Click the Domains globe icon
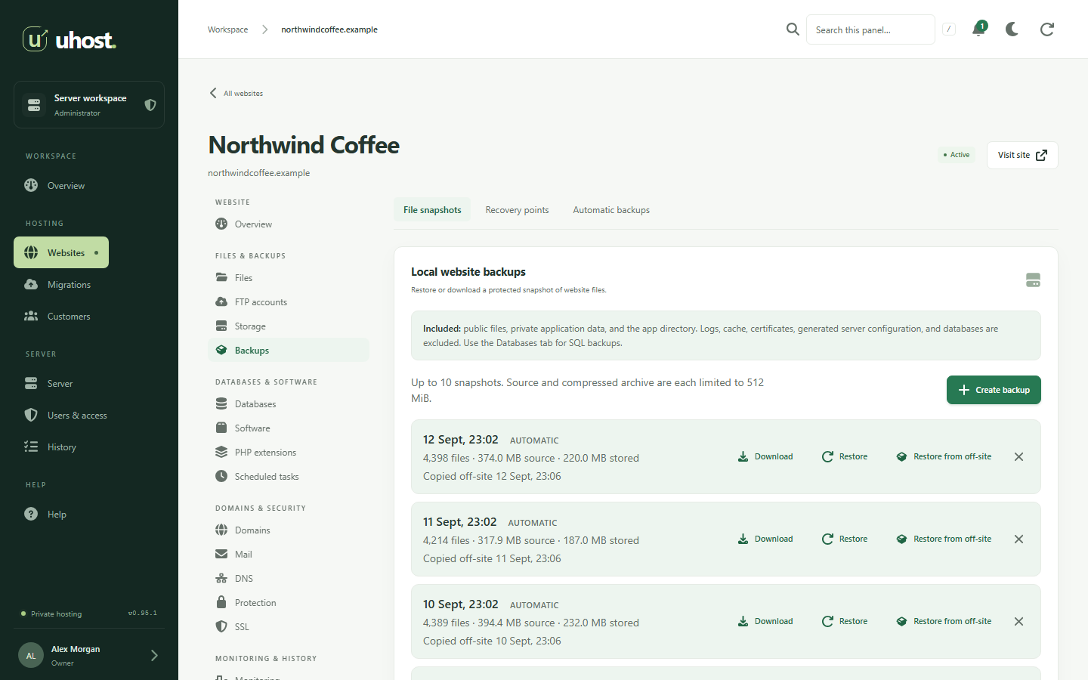1088x680 pixels. (x=221, y=530)
